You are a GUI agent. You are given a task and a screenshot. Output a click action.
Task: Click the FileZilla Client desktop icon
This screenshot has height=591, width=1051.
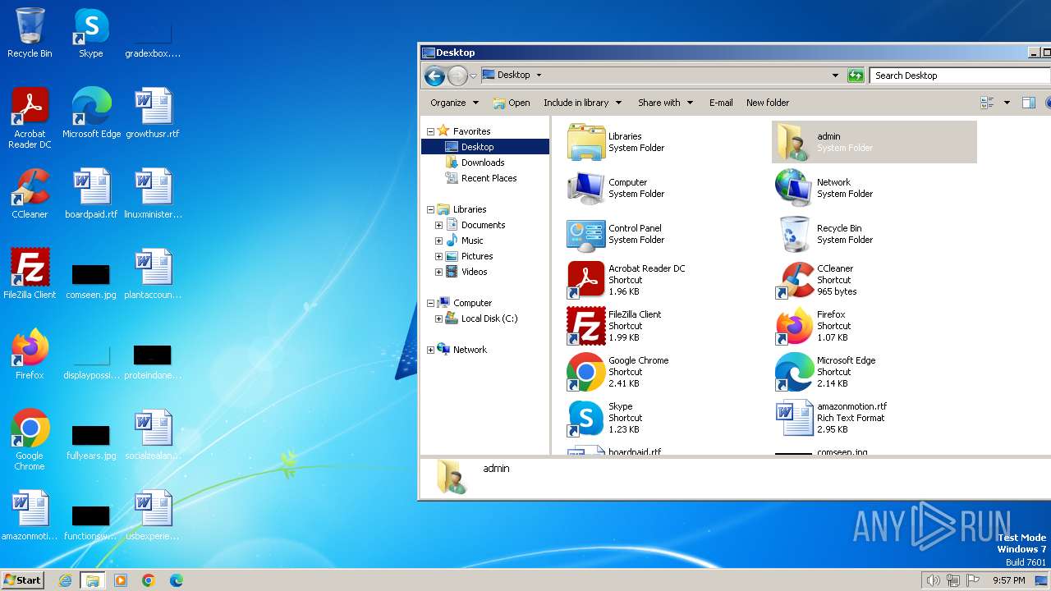click(30, 274)
